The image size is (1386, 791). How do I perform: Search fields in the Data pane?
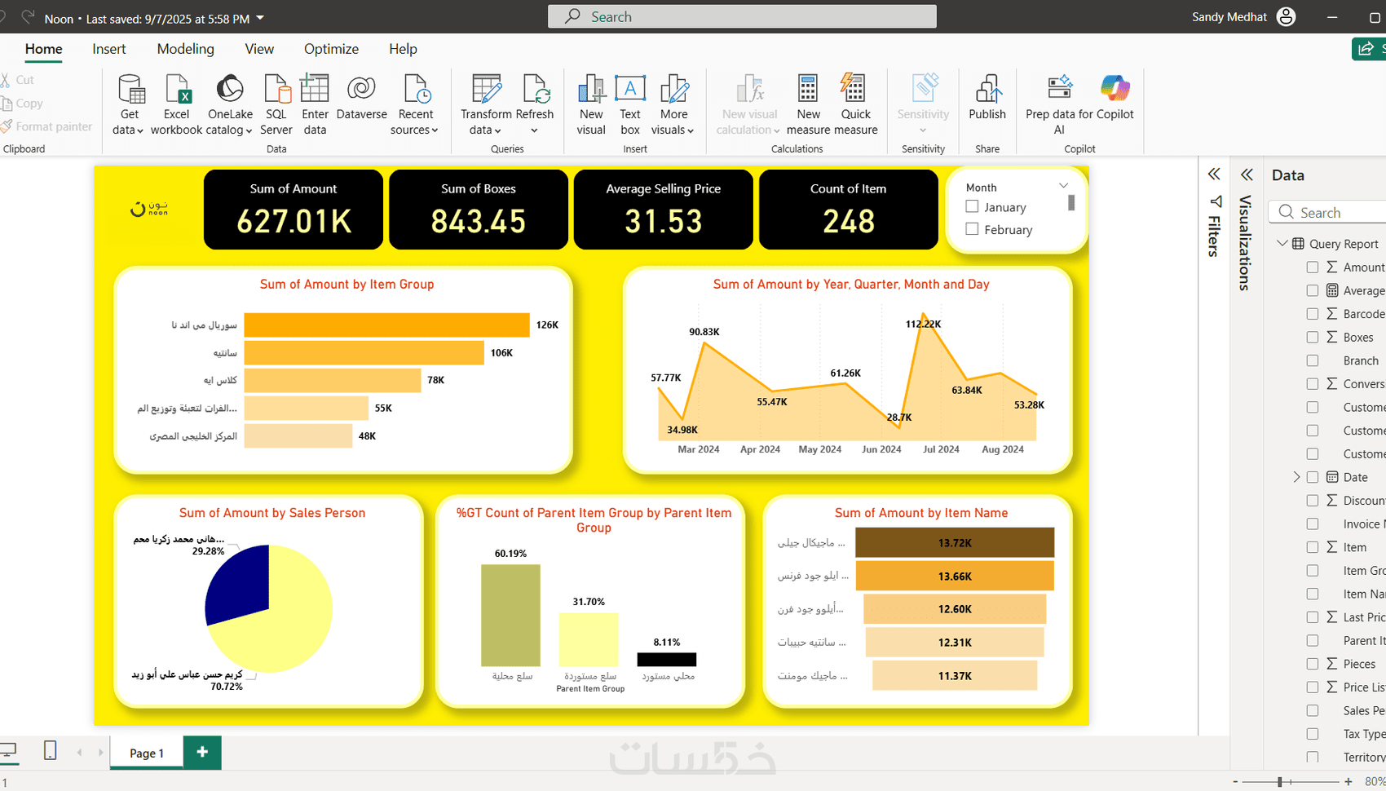point(1327,212)
